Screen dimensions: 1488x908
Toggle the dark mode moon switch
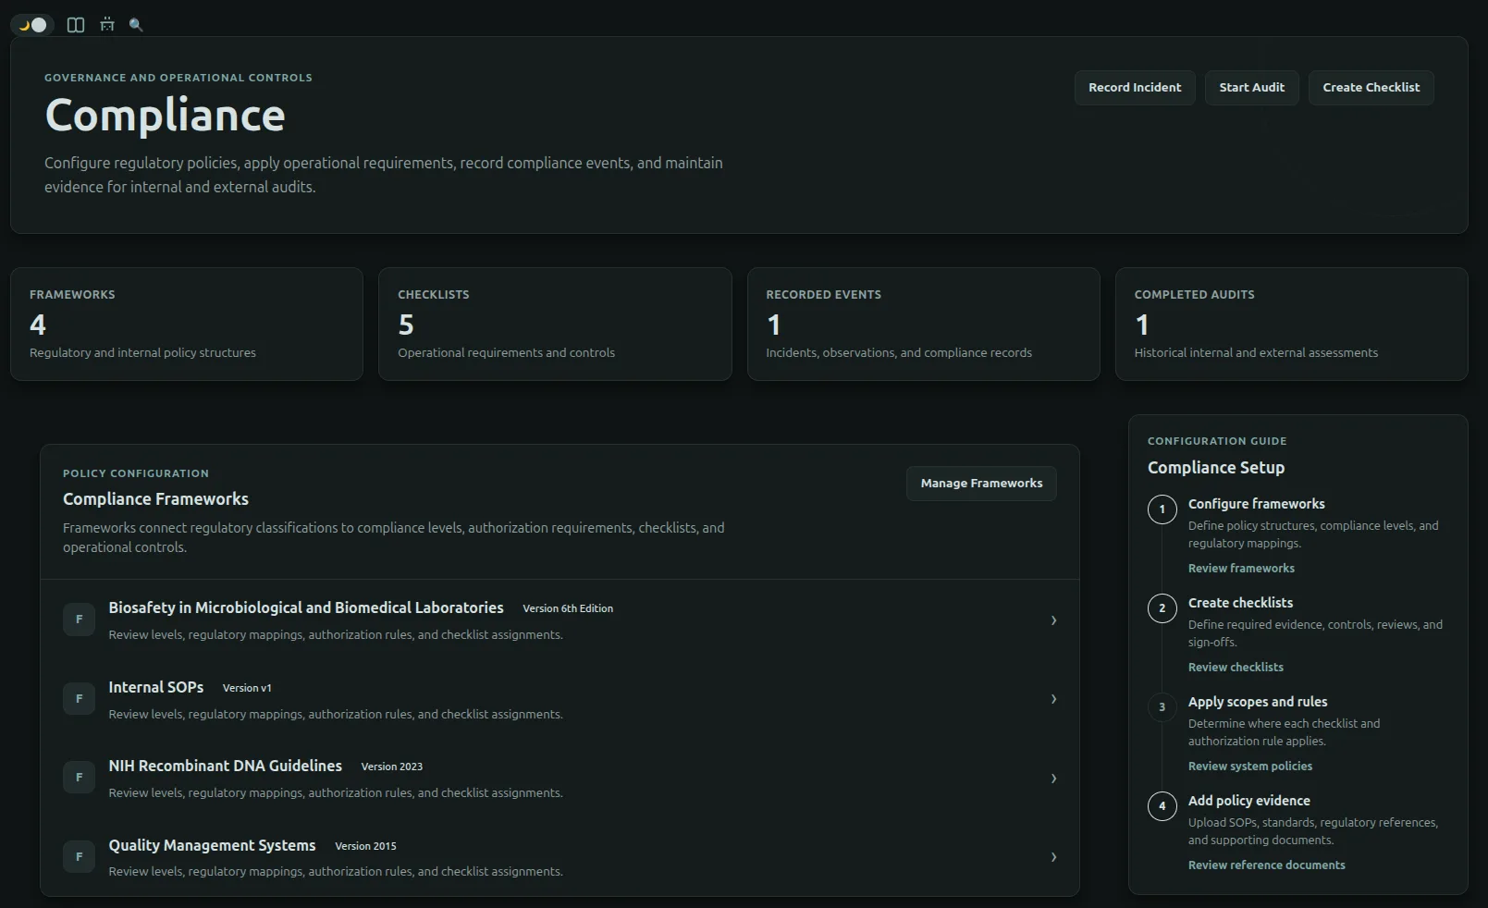(32, 25)
